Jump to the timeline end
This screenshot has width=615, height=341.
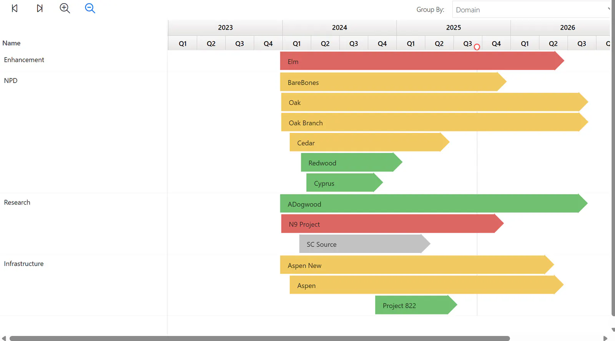pos(40,8)
